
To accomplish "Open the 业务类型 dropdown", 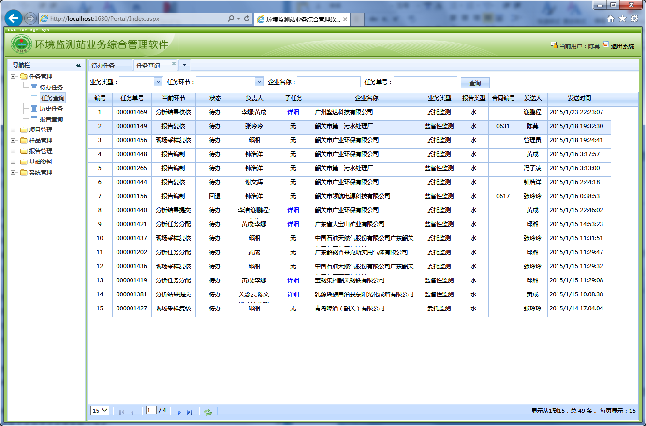I will (x=158, y=82).
